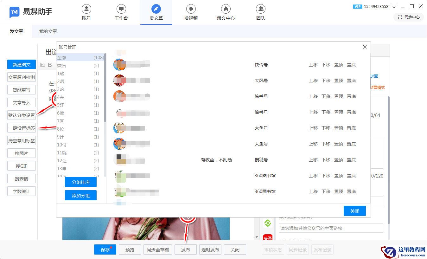Click 上移 in 快传号 row

click(x=313, y=65)
